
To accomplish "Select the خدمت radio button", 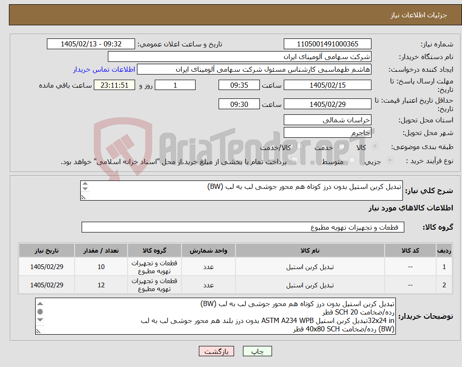I will point(342,146).
